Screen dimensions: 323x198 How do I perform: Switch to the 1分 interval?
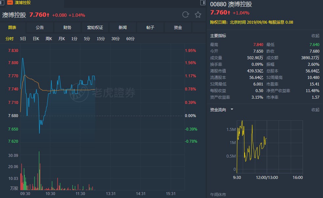[74, 38]
